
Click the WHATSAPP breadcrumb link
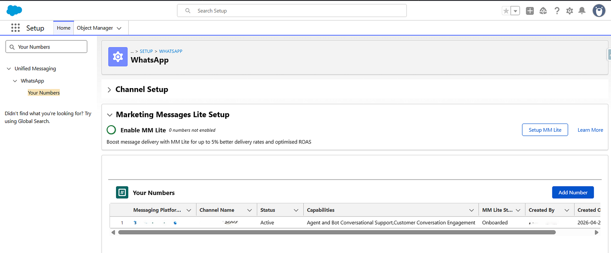point(171,51)
